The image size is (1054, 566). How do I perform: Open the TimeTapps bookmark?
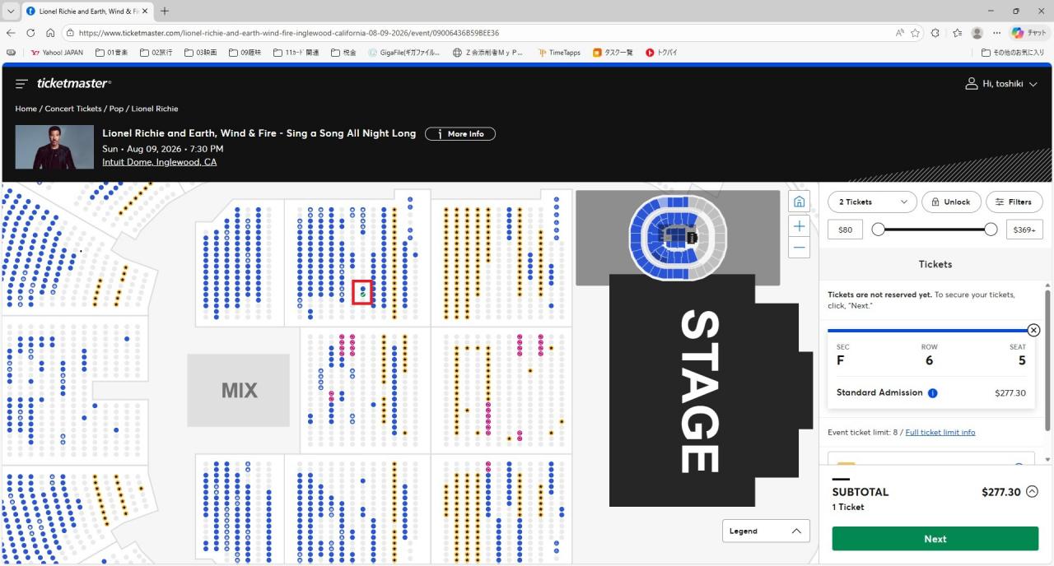[559, 53]
